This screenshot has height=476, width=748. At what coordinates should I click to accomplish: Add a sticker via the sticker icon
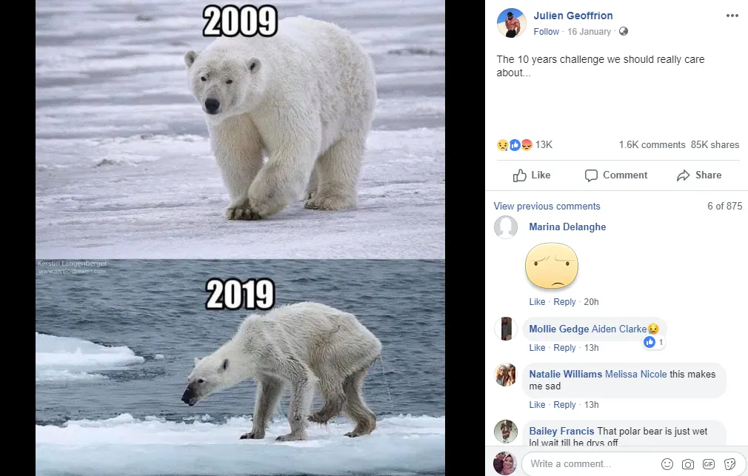point(729,463)
